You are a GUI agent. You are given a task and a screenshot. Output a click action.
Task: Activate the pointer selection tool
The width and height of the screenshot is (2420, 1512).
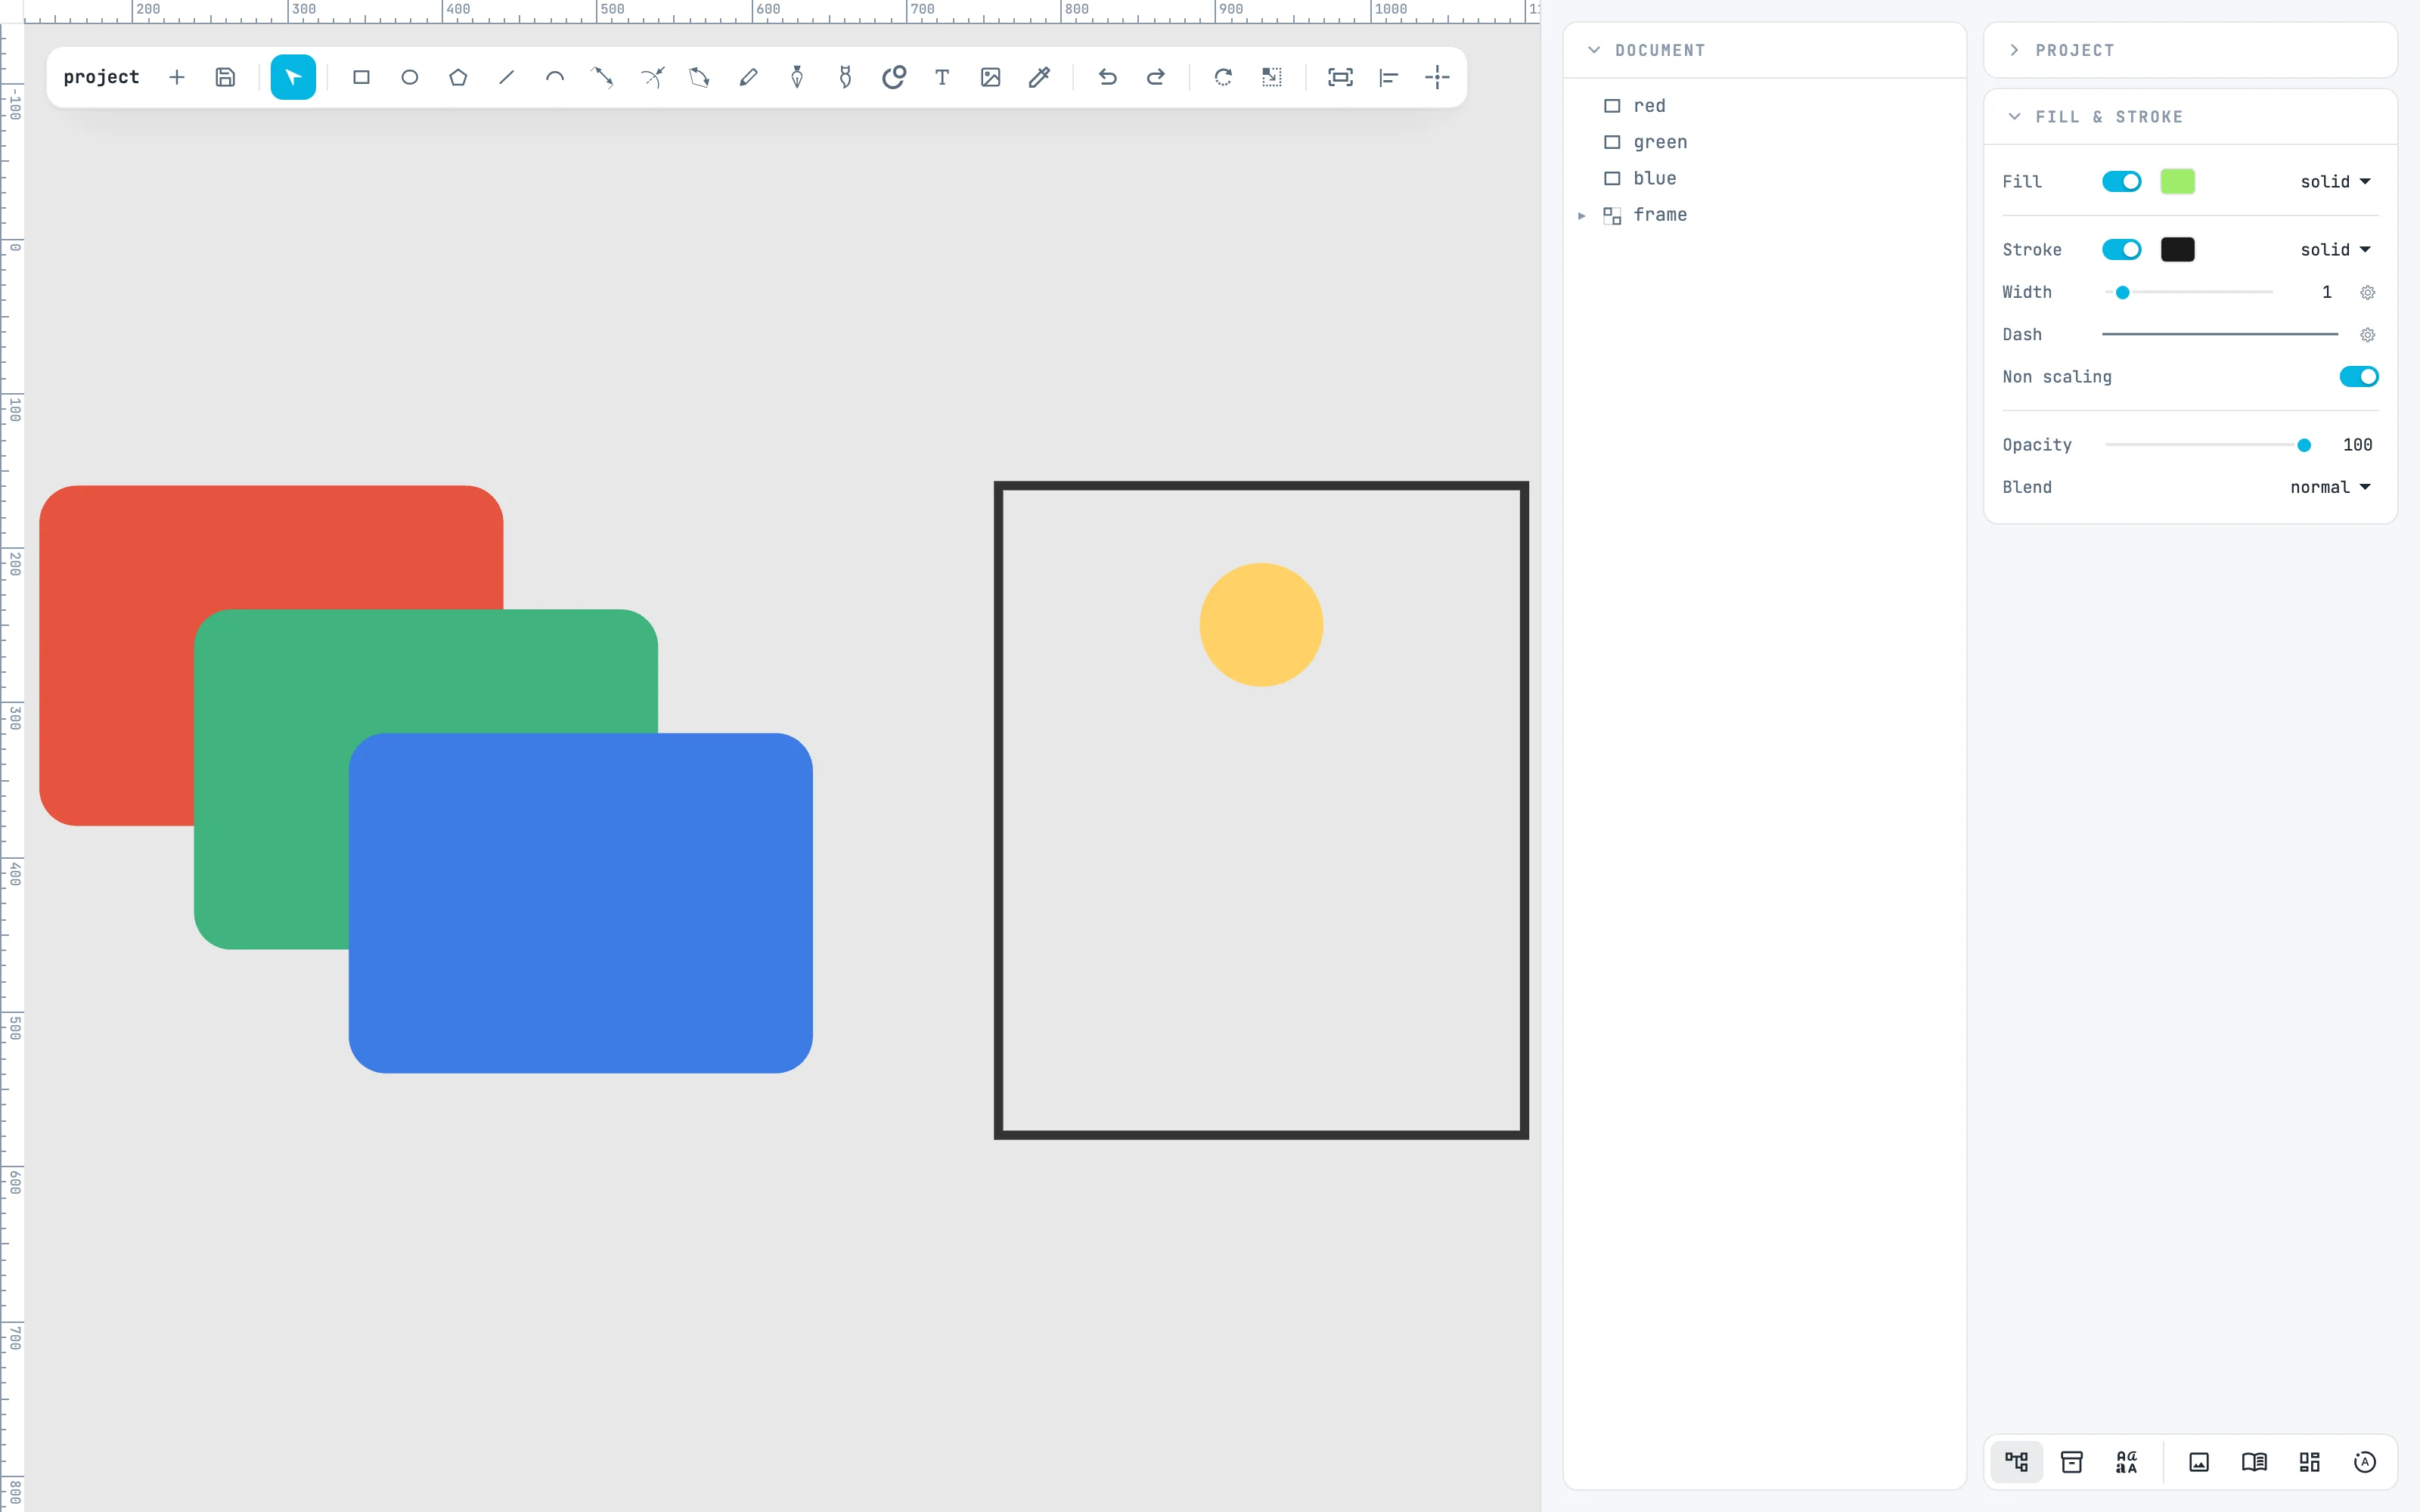(x=293, y=77)
